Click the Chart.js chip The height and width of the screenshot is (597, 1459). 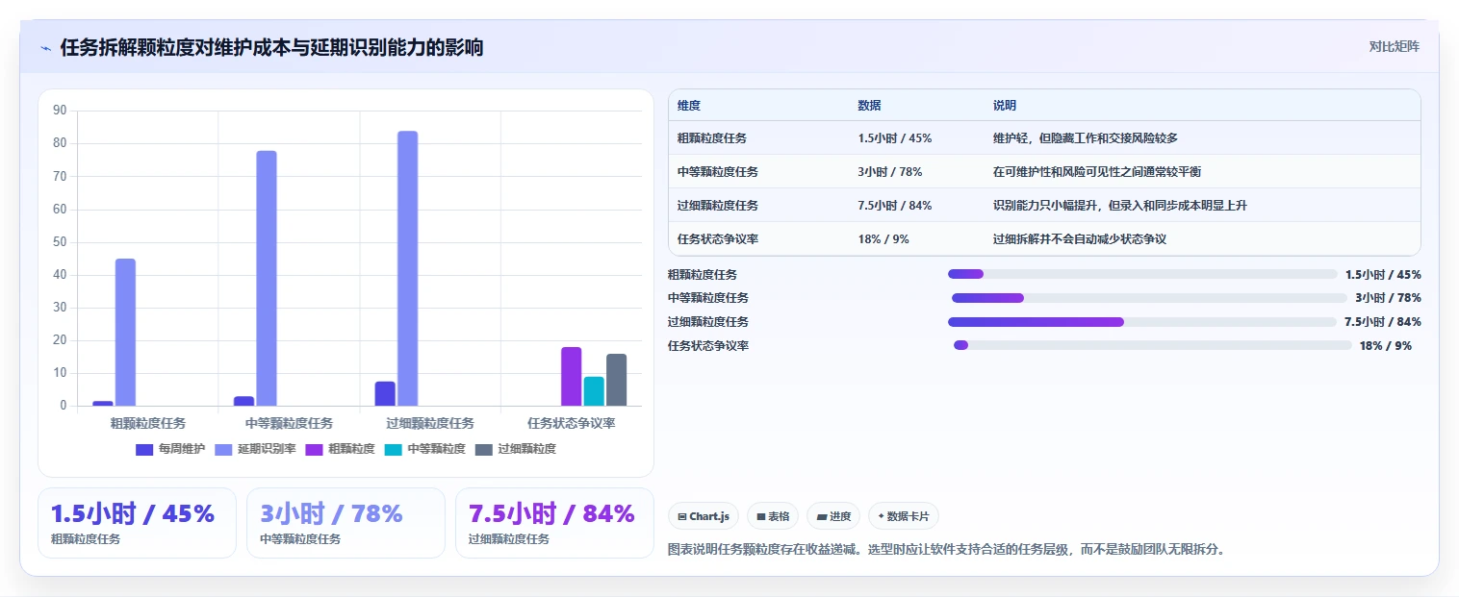704,516
